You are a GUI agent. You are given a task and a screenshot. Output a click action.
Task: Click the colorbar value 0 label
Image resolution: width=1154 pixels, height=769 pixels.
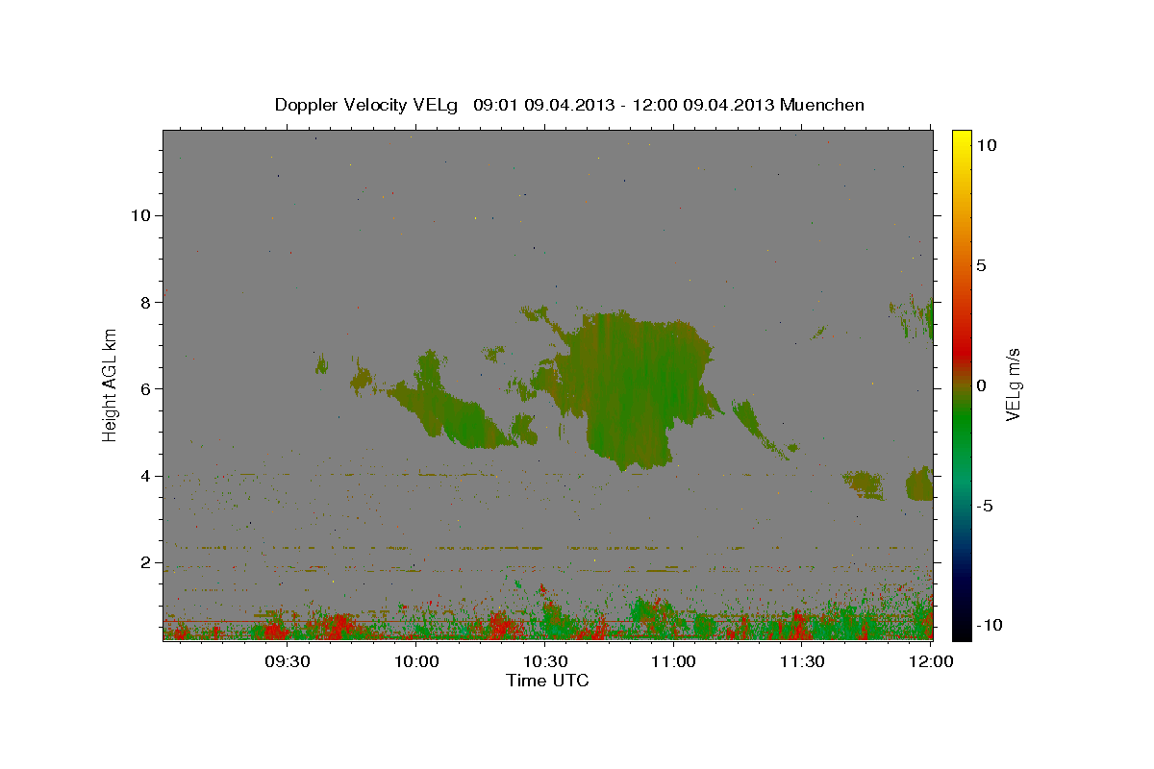pyautogui.click(x=981, y=385)
